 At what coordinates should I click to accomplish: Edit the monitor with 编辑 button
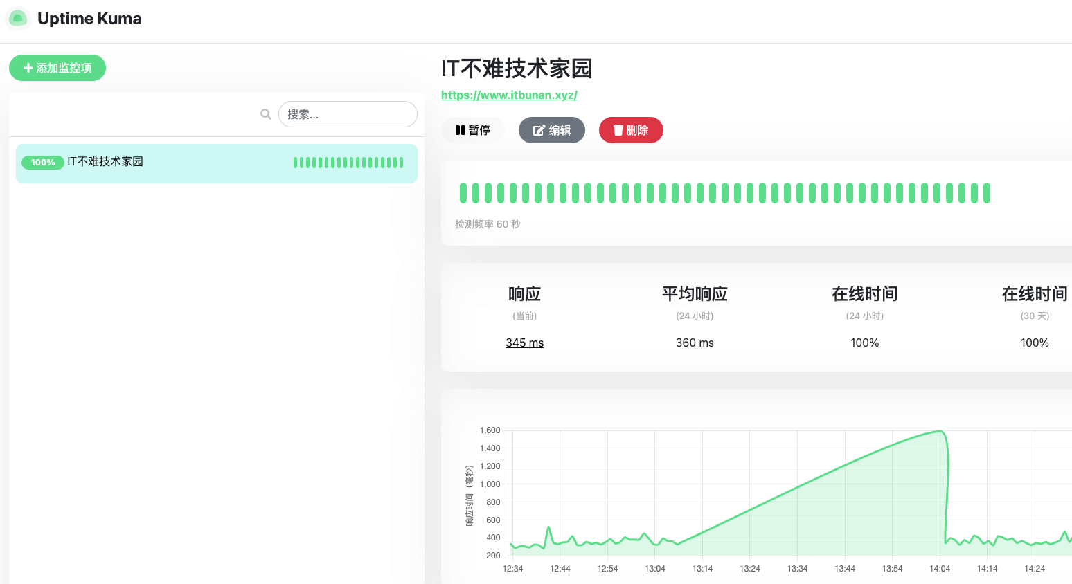click(552, 130)
